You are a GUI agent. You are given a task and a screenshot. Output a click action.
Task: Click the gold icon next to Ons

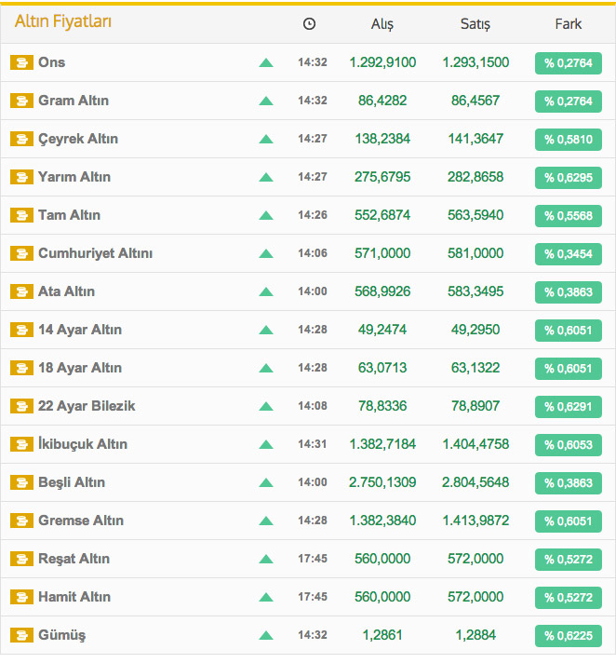coord(21,62)
